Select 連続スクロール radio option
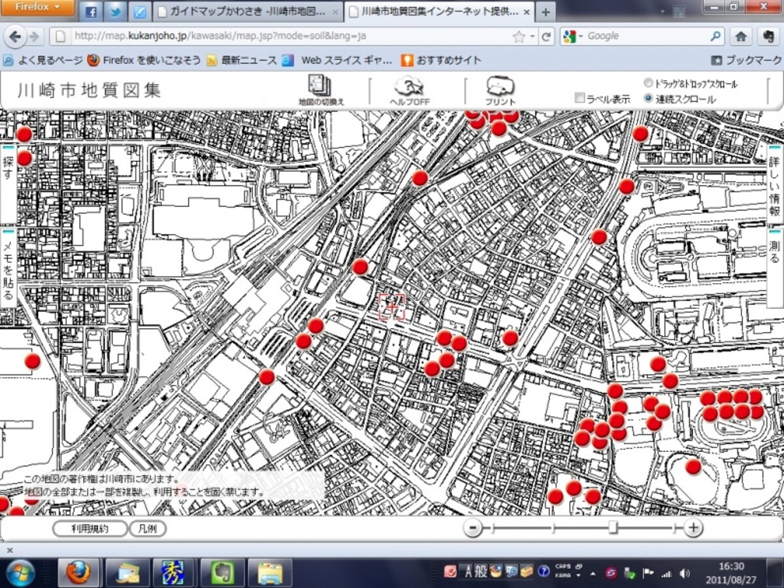Image resolution: width=784 pixels, height=588 pixels. [x=648, y=99]
